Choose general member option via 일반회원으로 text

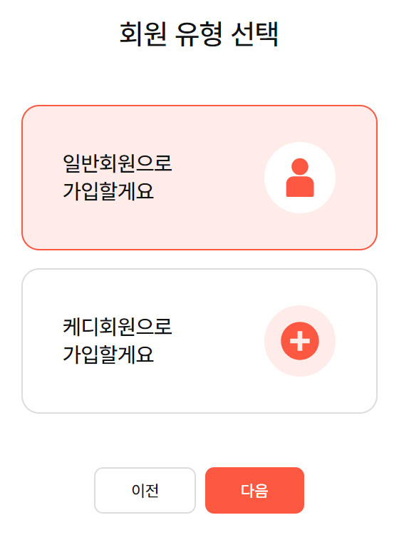pos(118,163)
